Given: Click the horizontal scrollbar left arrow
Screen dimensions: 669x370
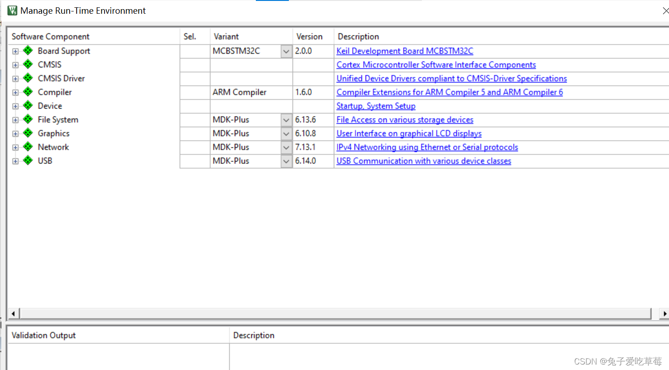Looking at the screenshot, I should 13,314.
